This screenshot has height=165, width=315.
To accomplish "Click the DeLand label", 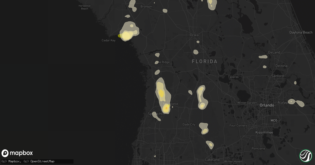I will coord(274,52).
